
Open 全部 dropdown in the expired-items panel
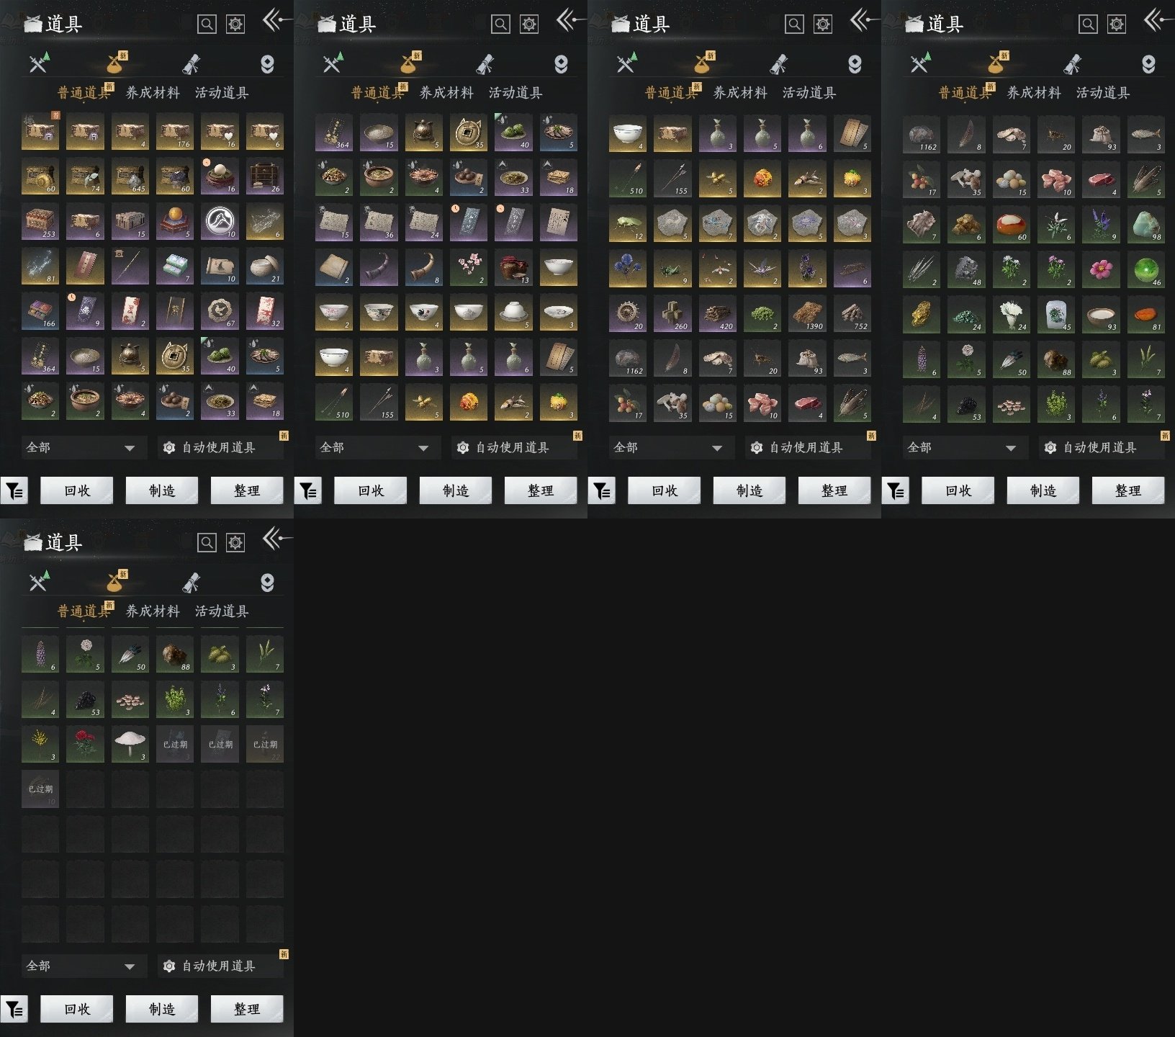point(81,966)
